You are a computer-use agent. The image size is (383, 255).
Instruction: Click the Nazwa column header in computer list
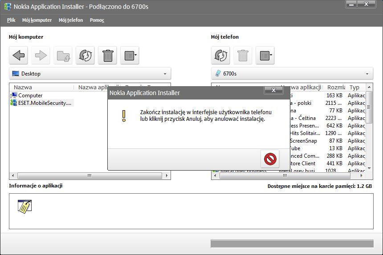[41, 87]
